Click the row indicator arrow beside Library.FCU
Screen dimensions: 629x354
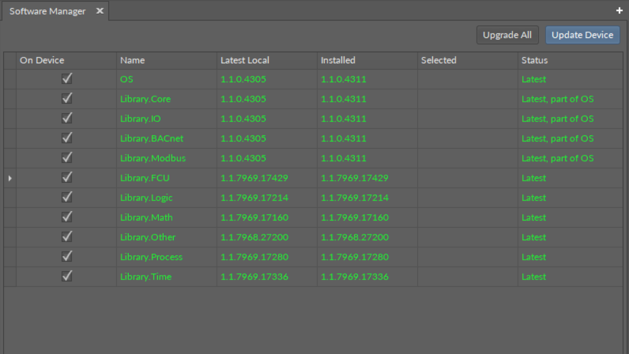(9, 178)
